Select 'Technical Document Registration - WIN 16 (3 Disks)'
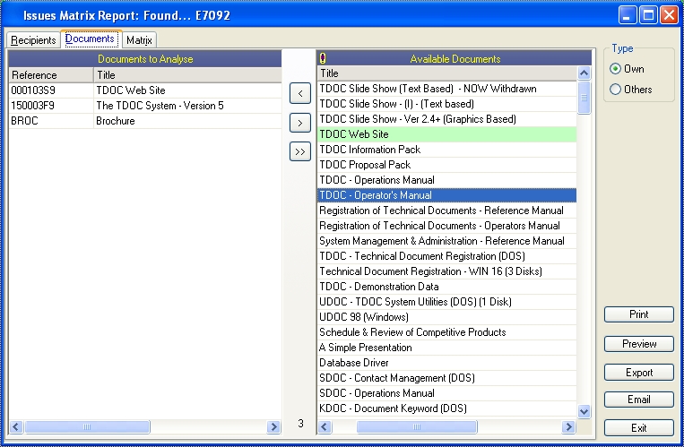 (x=447, y=271)
